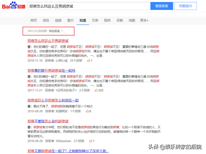Image resolution: width=206 pixels, height=154 pixels.
Task: Click the search input field
Action: tap(89, 6)
